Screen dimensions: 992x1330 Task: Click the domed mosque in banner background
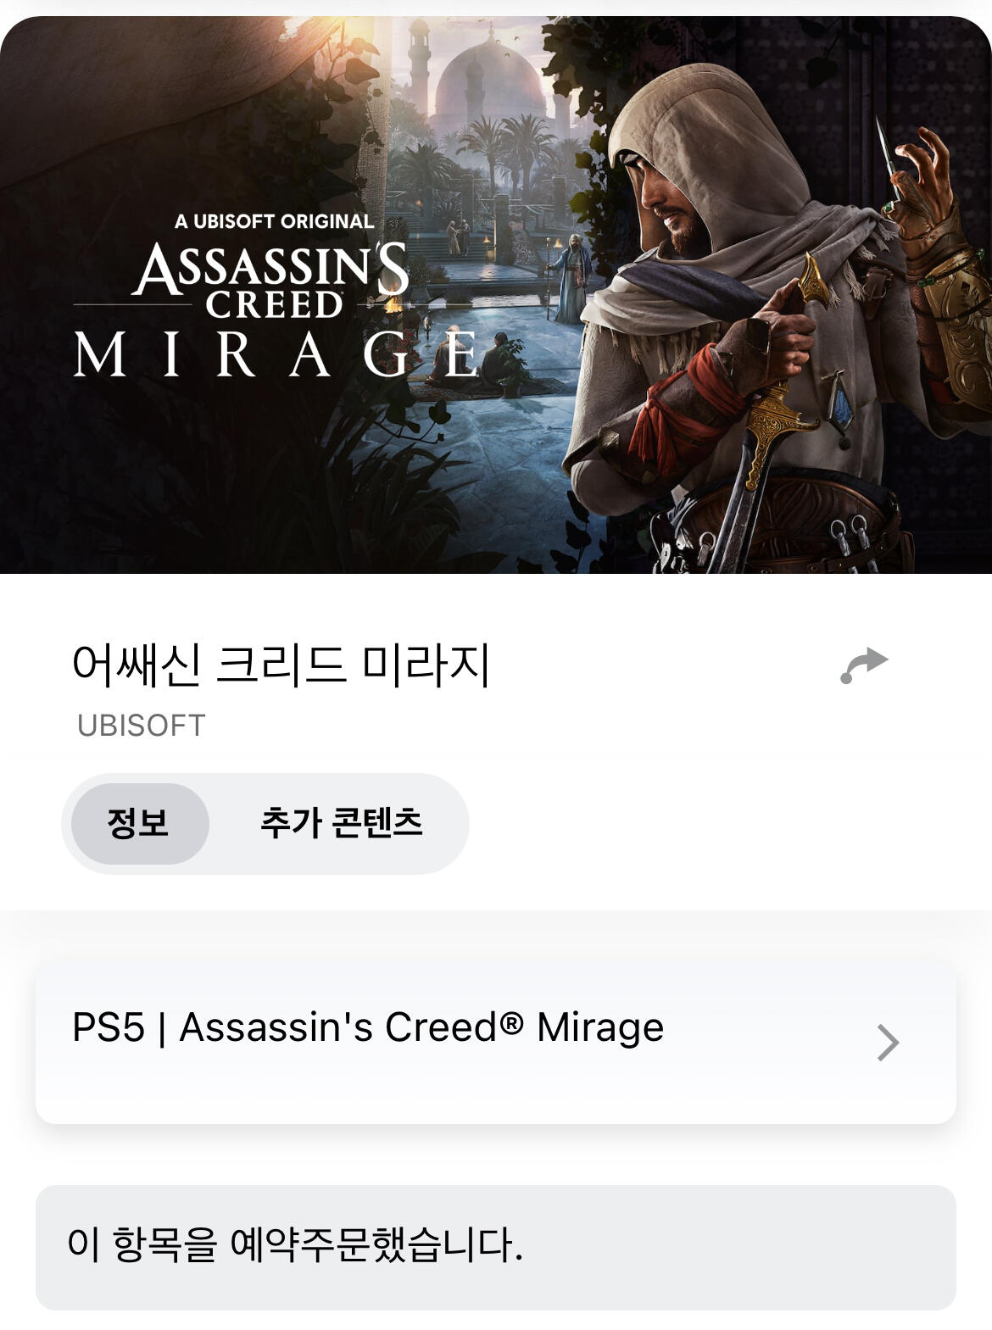pos(489,81)
